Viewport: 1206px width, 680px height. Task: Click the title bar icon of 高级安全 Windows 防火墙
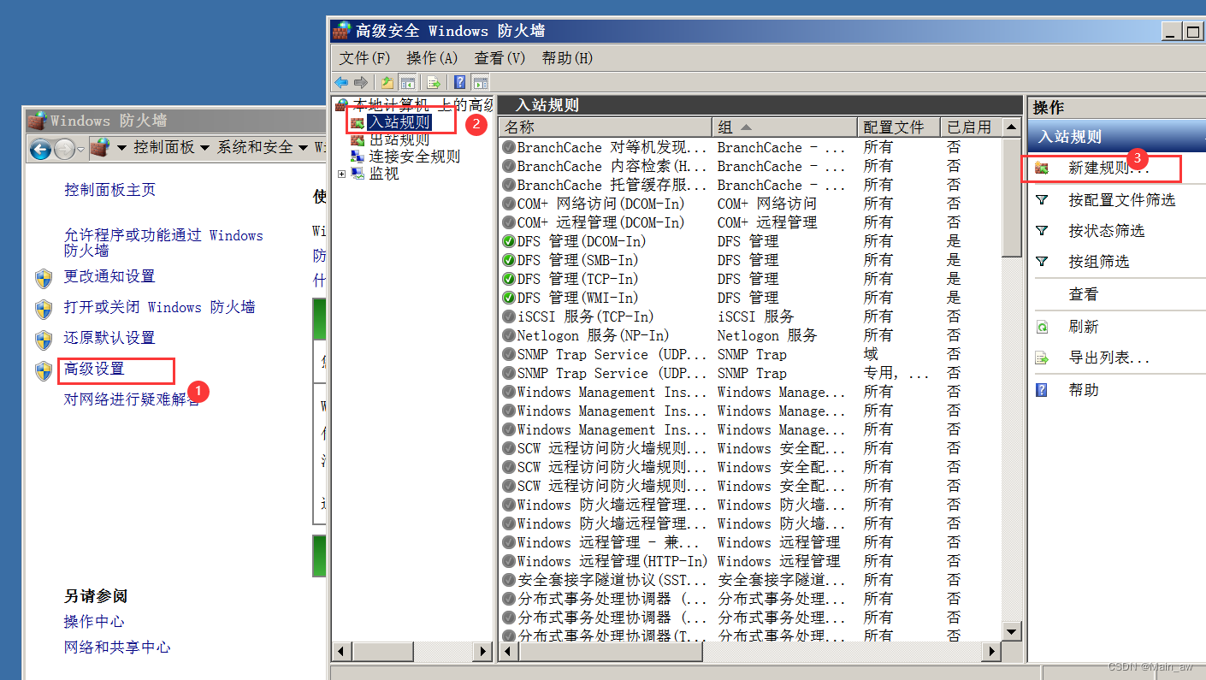tap(342, 31)
